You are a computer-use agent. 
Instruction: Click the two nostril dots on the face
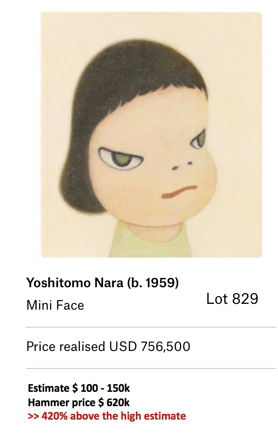tap(182, 166)
